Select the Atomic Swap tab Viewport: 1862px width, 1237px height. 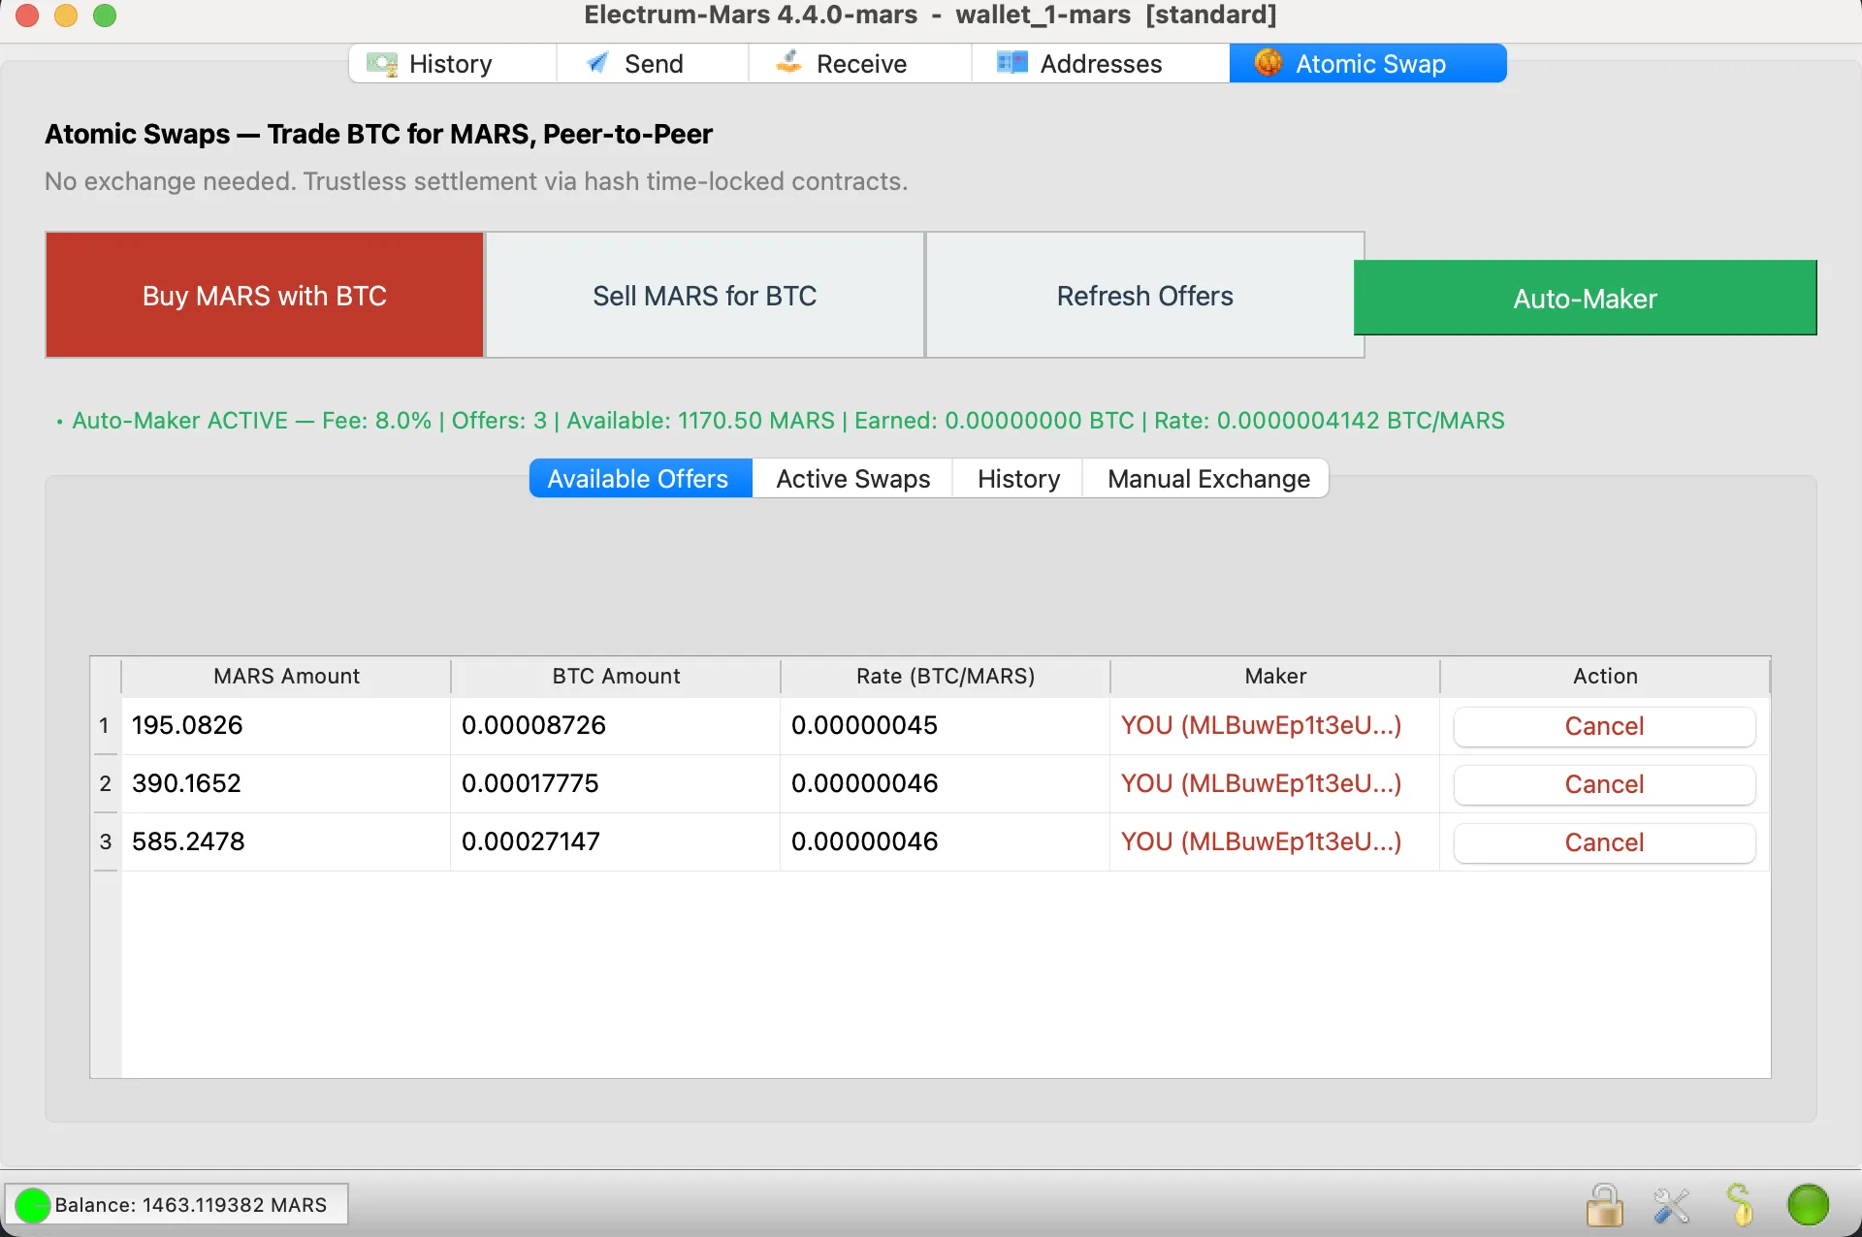point(1367,64)
